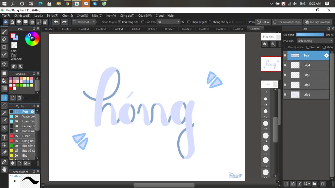Select the Watercolor brush
Screen dimensions: 335x188
[x=22, y=117]
